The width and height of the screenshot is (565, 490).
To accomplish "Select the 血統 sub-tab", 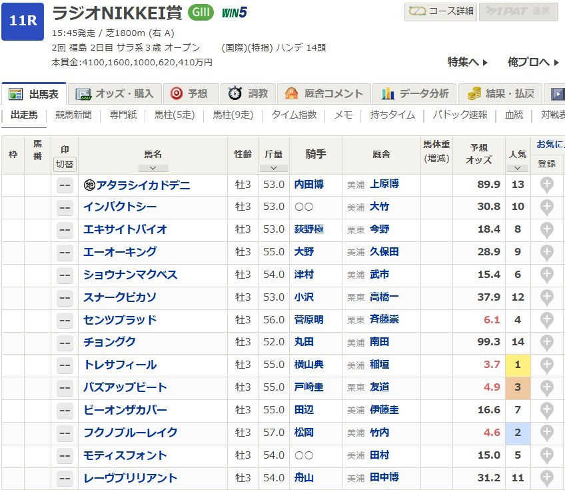I will [514, 115].
